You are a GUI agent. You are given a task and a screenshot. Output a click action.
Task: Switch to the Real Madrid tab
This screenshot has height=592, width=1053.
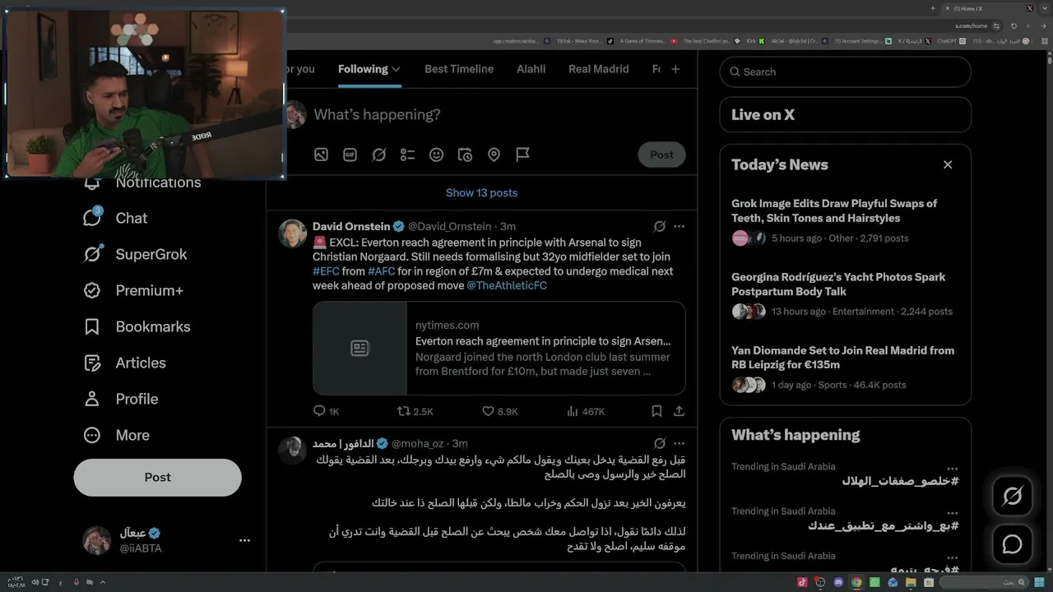coord(598,69)
